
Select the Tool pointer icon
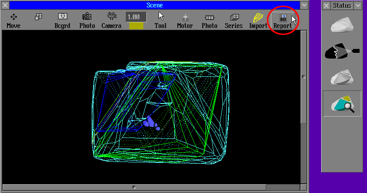tap(161, 20)
